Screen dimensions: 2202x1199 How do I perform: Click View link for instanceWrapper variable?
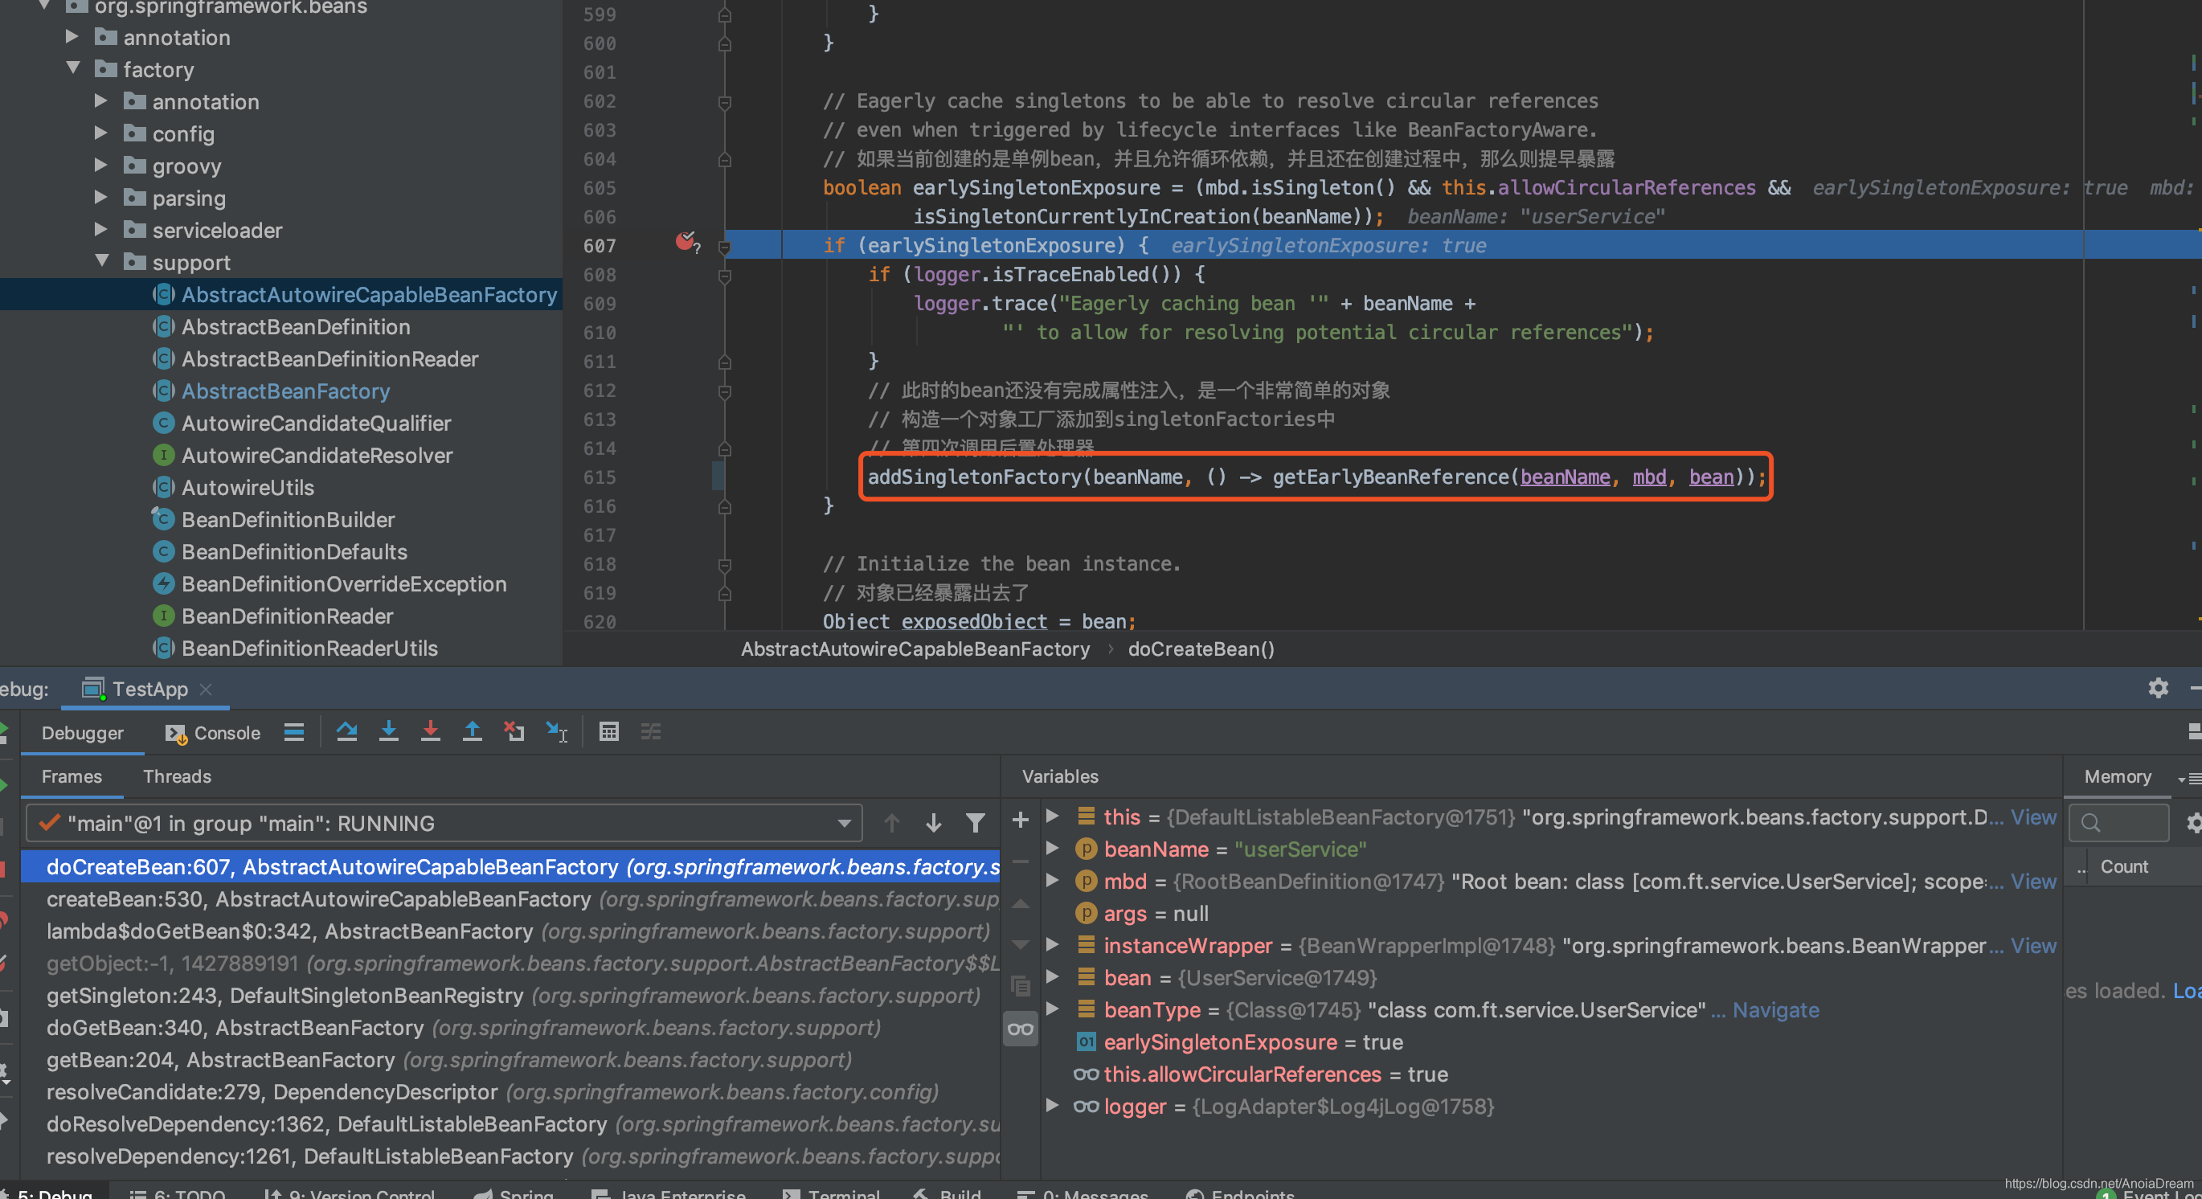[2032, 945]
